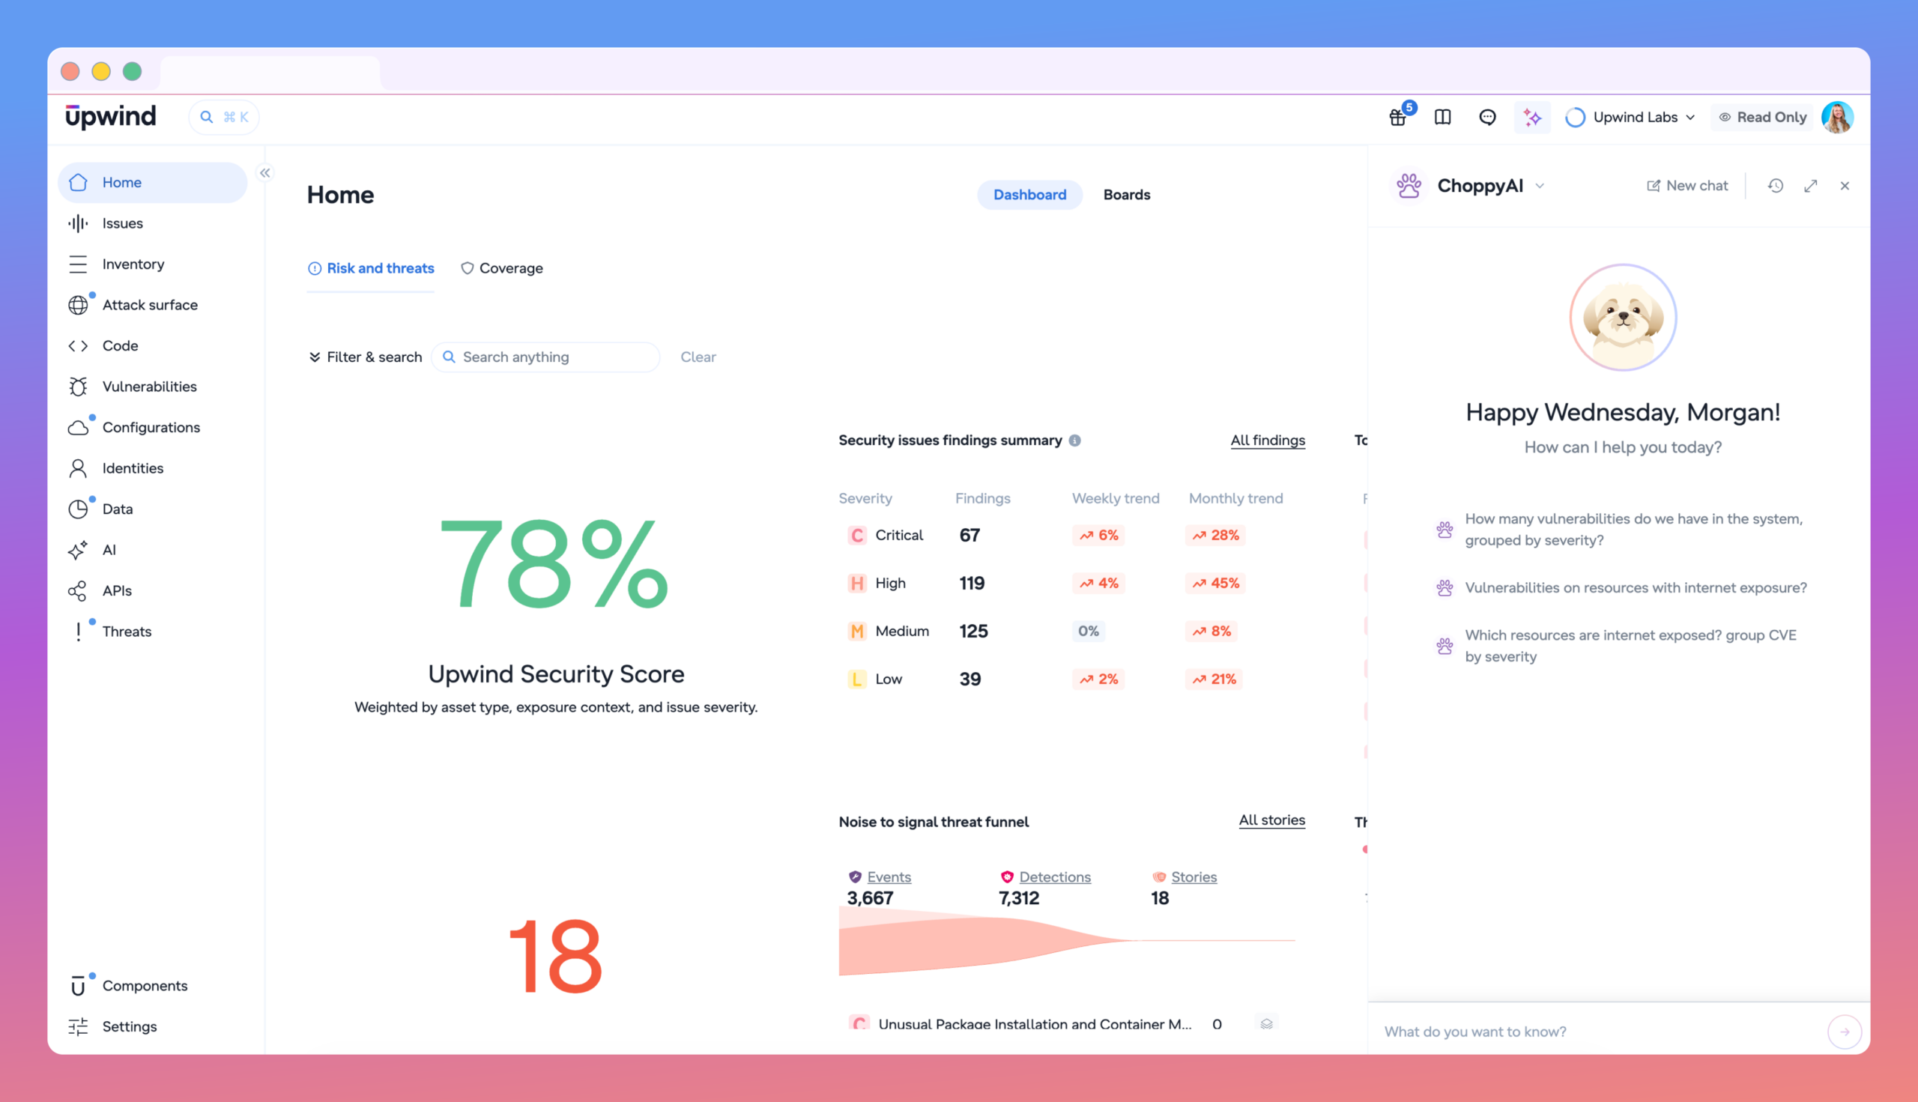Click the High weekly trend 4% badge
This screenshot has height=1102, width=1918.
pos(1098,584)
